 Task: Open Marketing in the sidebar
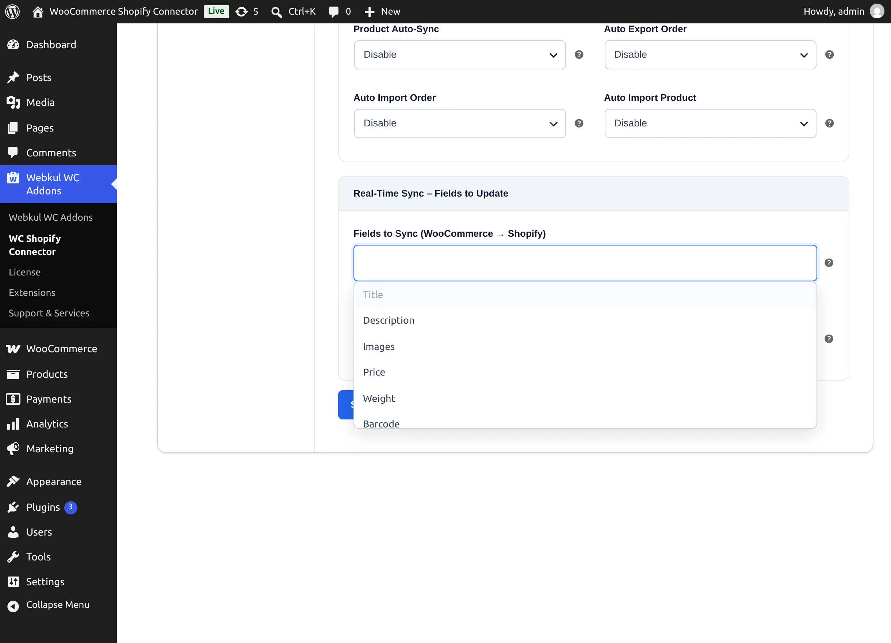pos(58,449)
